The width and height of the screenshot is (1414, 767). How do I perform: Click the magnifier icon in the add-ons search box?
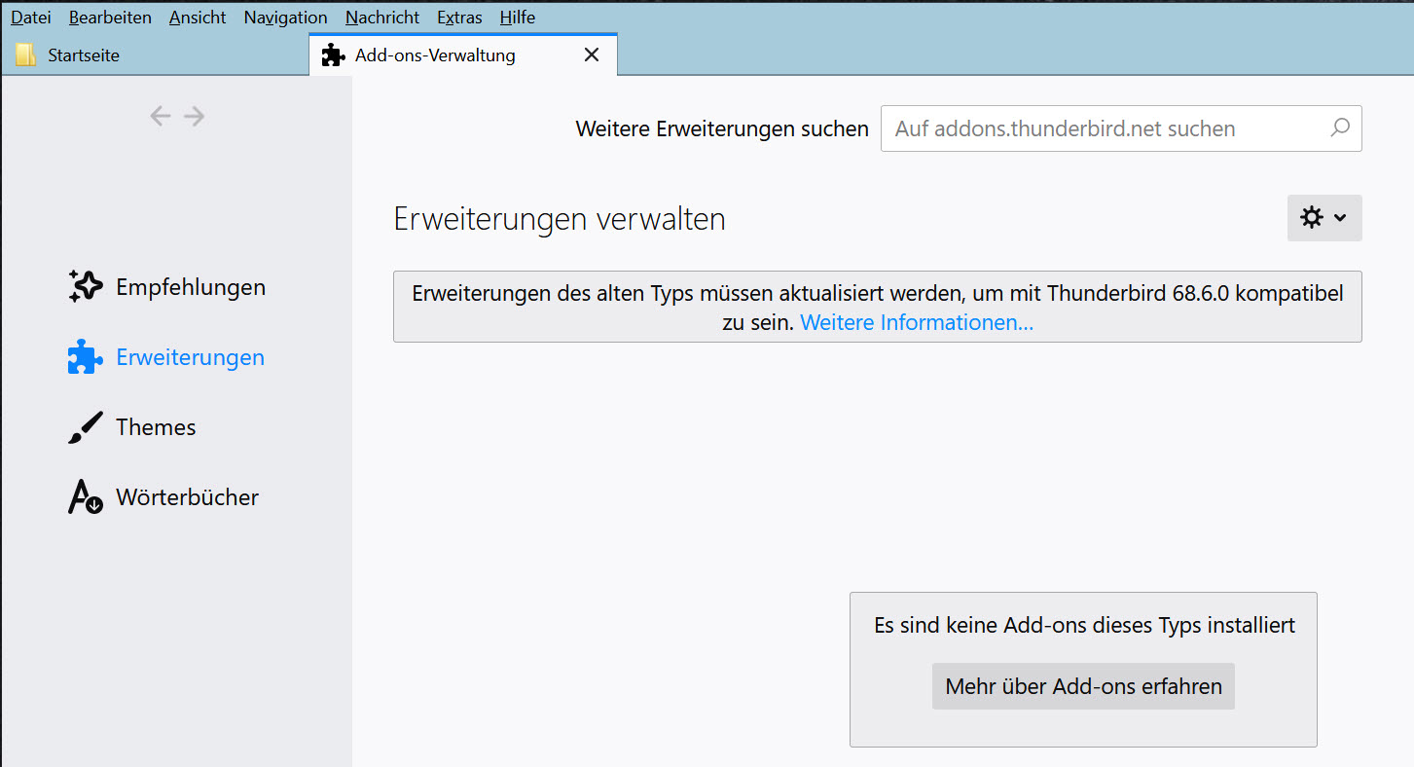[1340, 128]
